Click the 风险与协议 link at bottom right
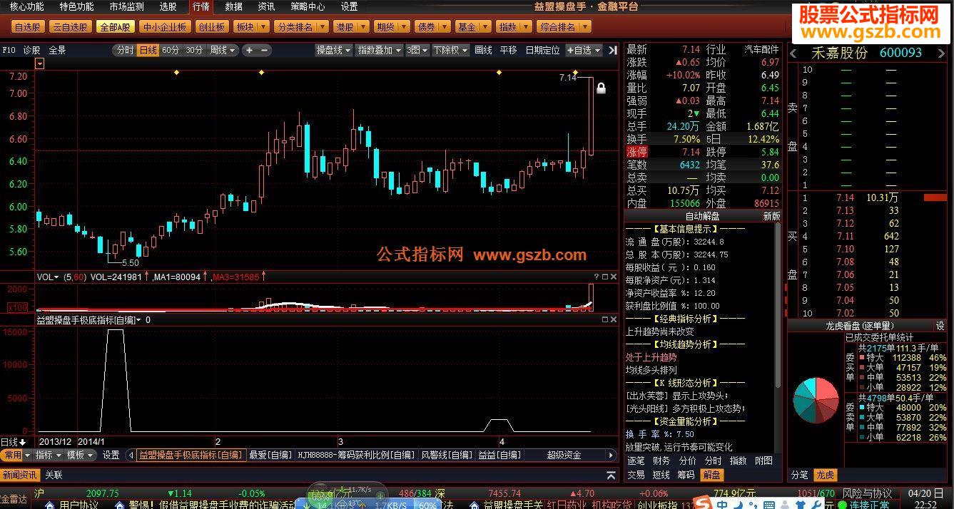The width and height of the screenshot is (954, 509). pyautogui.click(x=868, y=493)
